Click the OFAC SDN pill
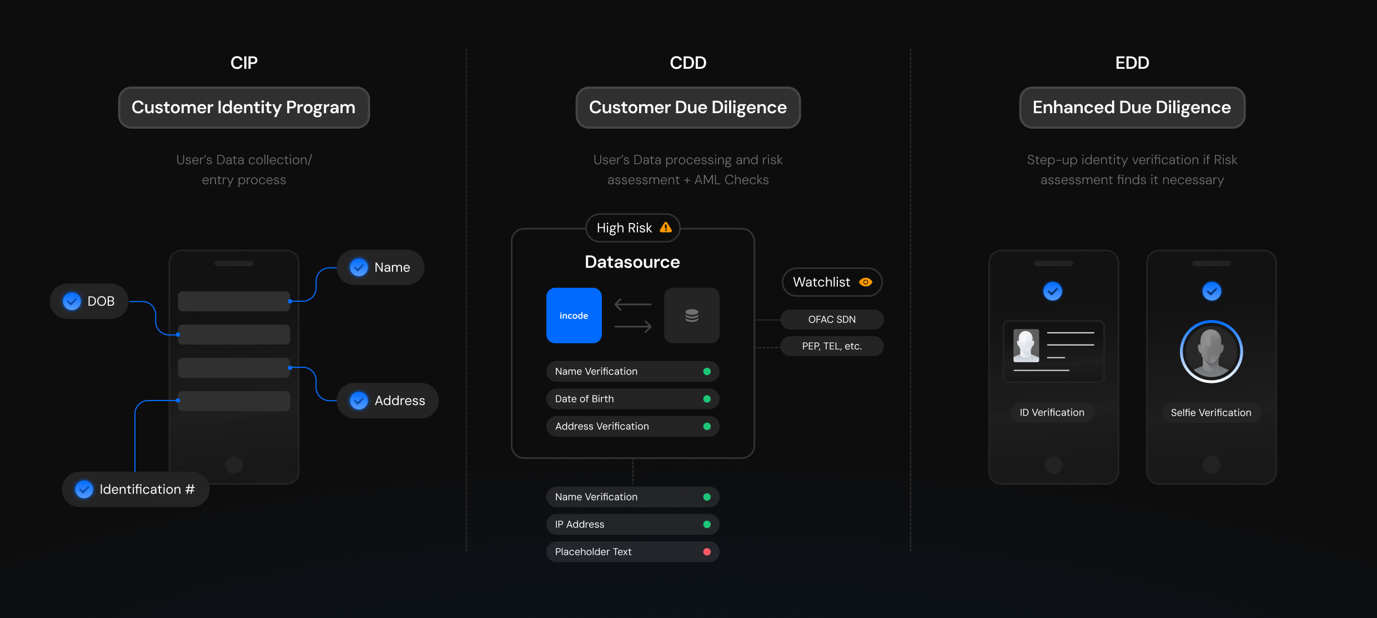 831,320
